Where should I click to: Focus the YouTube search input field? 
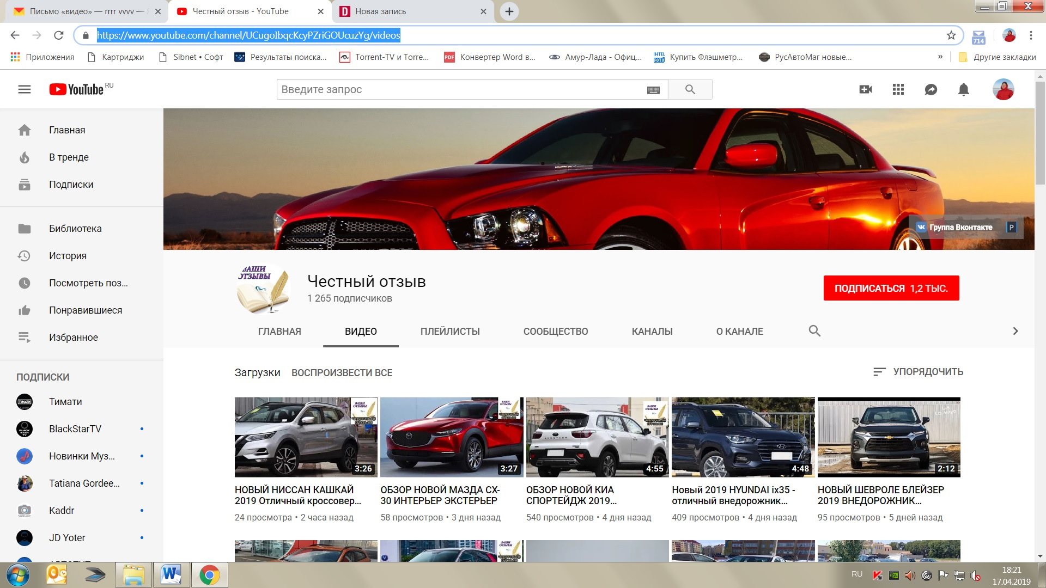coord(462,89)
